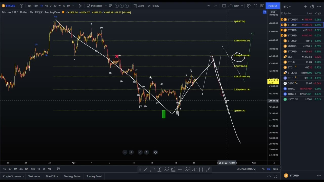The height and width of the screenshot is (182, 324).
Task: Switch chart to 4h timeframe
Action: pyautogui.click(x=46, y=6)
